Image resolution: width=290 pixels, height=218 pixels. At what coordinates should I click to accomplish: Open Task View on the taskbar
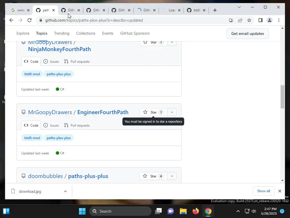[158, 211]
